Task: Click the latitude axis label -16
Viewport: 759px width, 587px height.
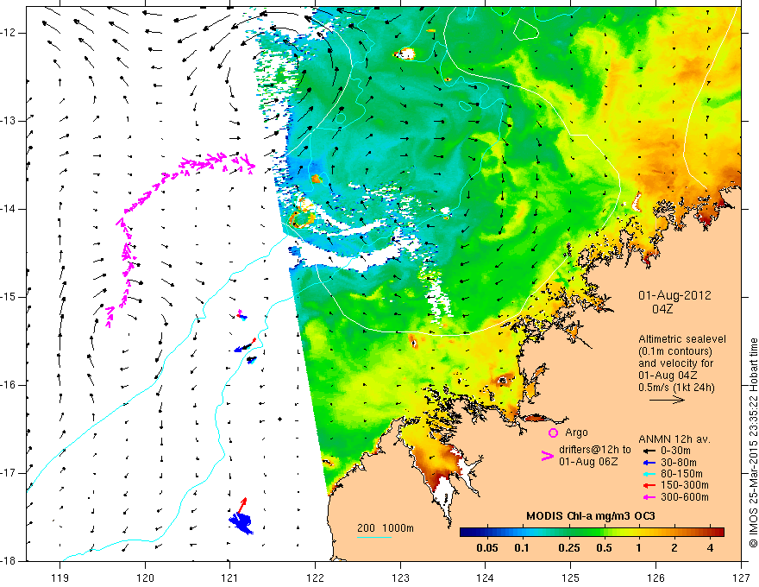Action: point(9,384)
